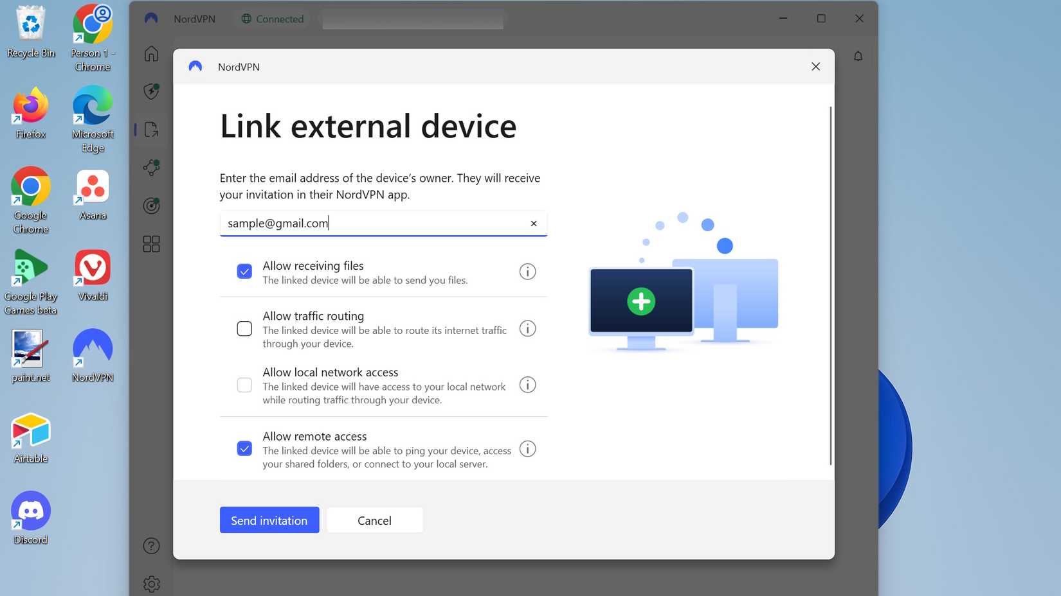Open the Meshnet panel
This screenshot has width=1061, height=596.
click(150, 167)
